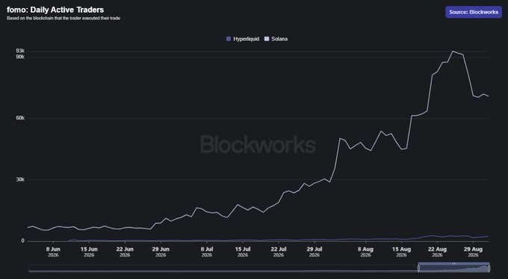Click the Solana line peak near 93k

(x=453, y=51)
